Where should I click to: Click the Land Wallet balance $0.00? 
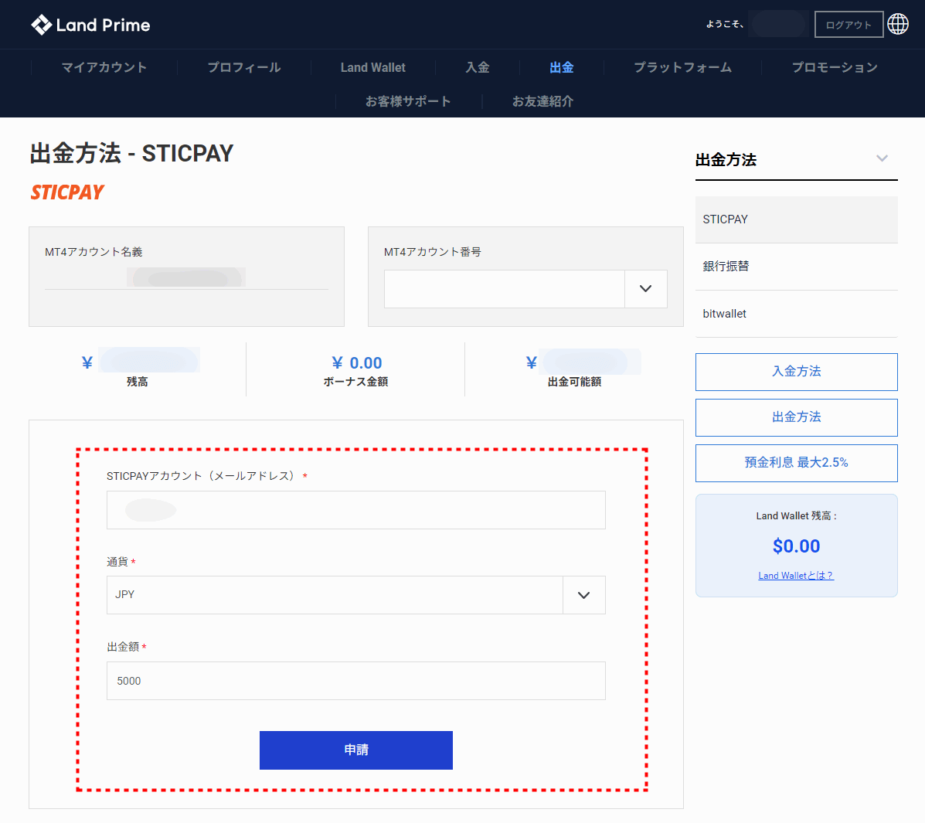797,546
